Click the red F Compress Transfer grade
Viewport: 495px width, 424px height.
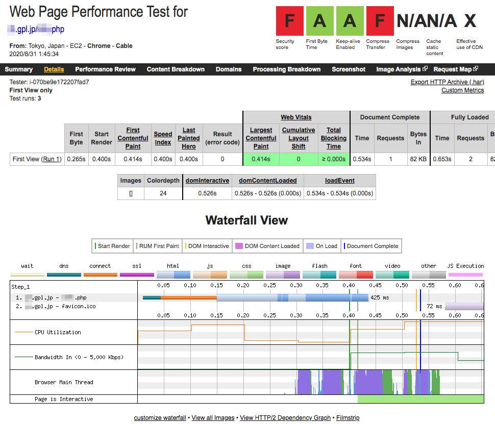tap(379, 21)
